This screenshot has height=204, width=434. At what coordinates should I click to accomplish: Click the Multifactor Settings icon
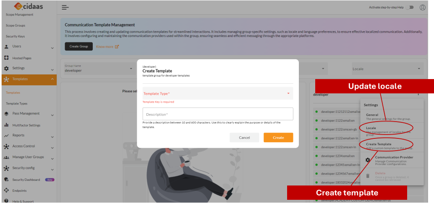pos(6,125)
